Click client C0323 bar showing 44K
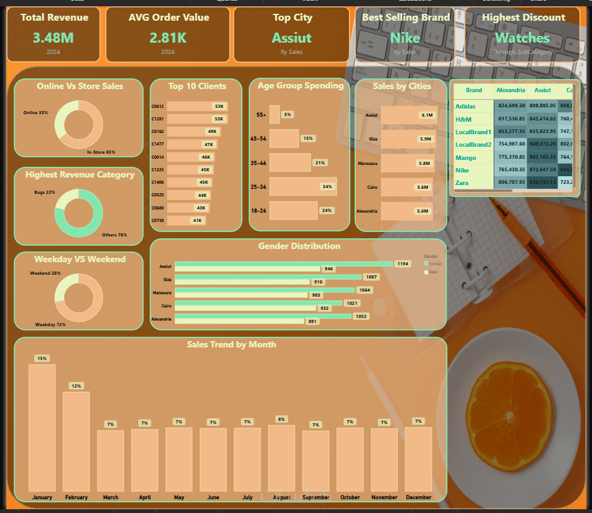592x513 pixels. [189, 195]
